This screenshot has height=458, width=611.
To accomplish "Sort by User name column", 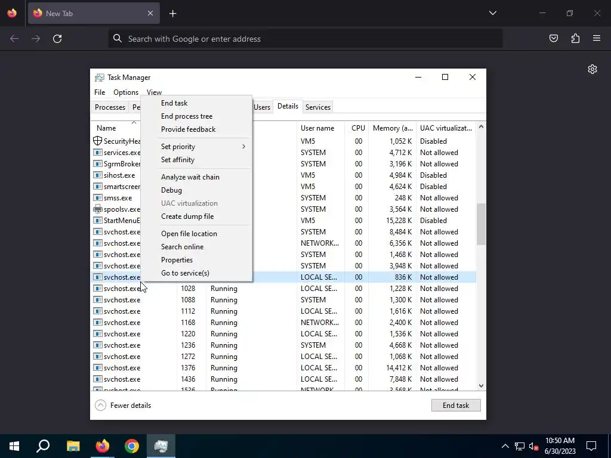I will [320, 128].
